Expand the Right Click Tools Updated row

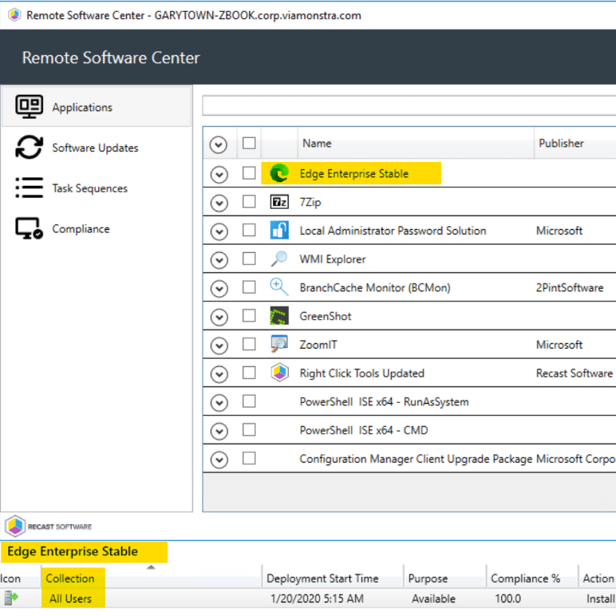(219, 374)
